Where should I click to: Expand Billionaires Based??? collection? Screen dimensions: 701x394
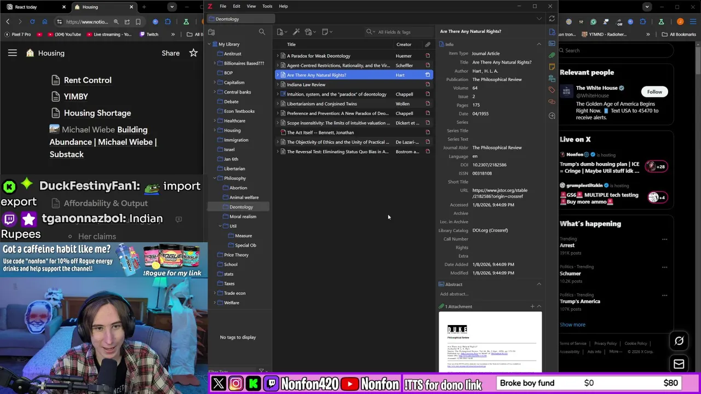point(215,63)
